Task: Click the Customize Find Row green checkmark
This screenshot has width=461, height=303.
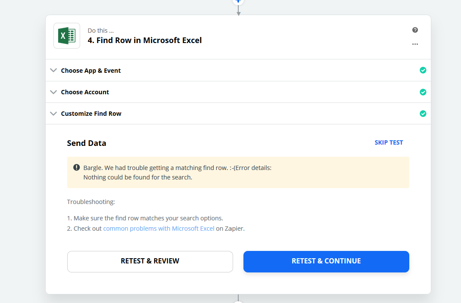Action: coord(423,114)
